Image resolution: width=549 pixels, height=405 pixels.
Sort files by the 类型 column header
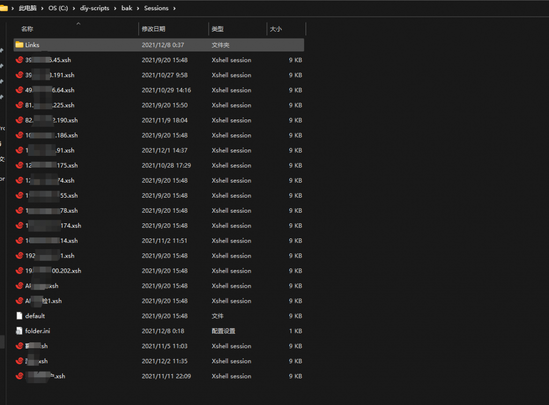pyautogui.click(x=218, y=29)
